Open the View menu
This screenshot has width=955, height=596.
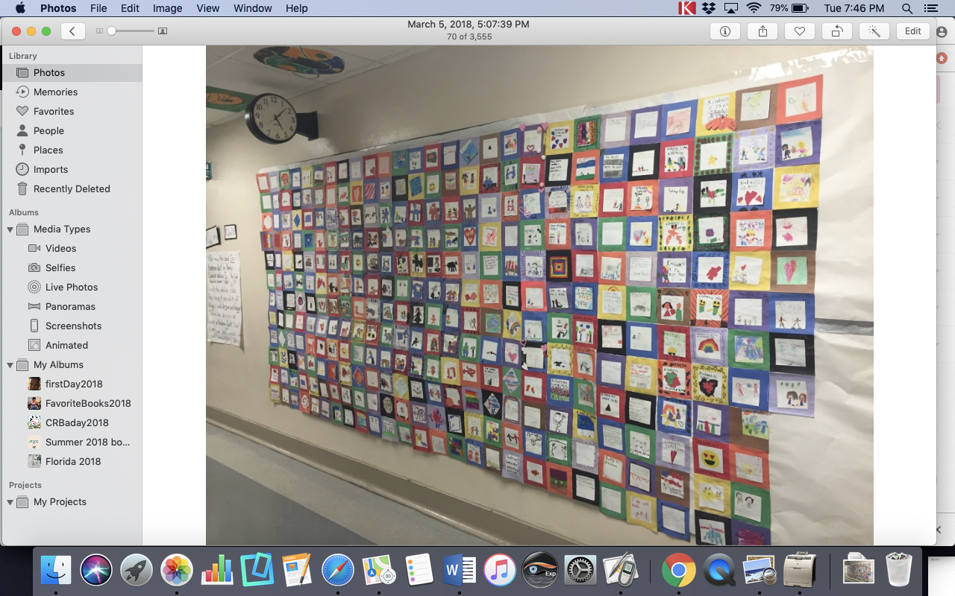[x=208, y=8]
